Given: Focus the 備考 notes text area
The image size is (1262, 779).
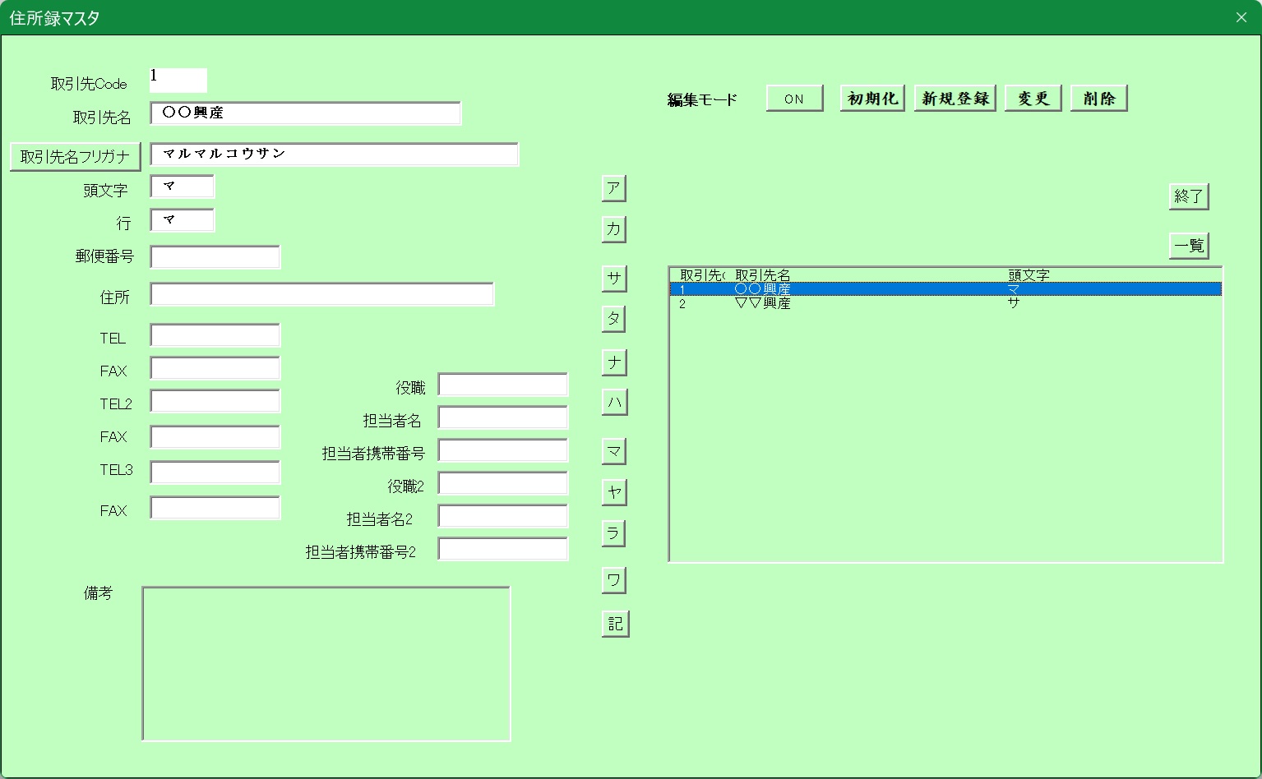Looking at the screenshot, I should tap(326, 664).
